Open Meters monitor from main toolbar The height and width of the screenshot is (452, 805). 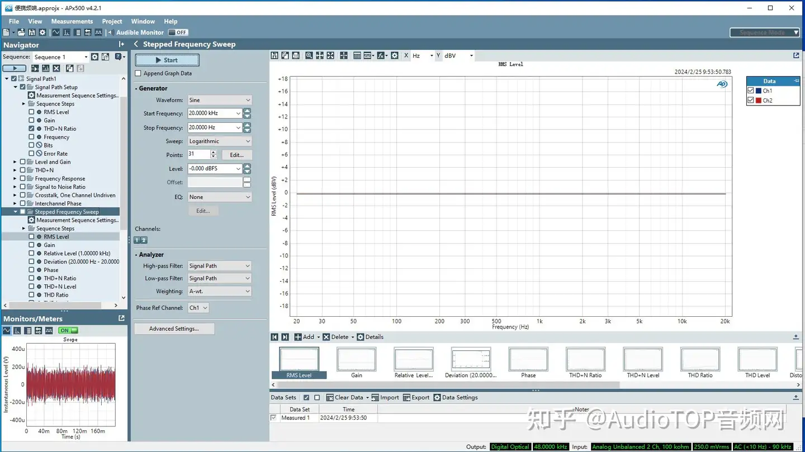(x=77, y=32)
